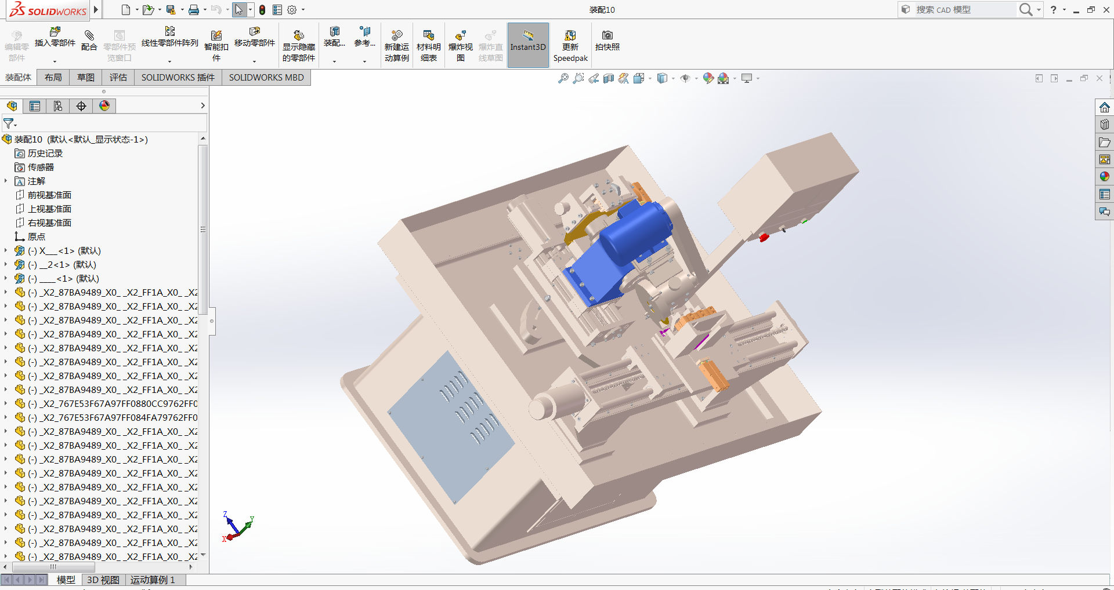Toggle the Instant3D button
Image resolution: width=1114 pixels, height=590 pixels.
pyautogui.click(x=528, y=45)
